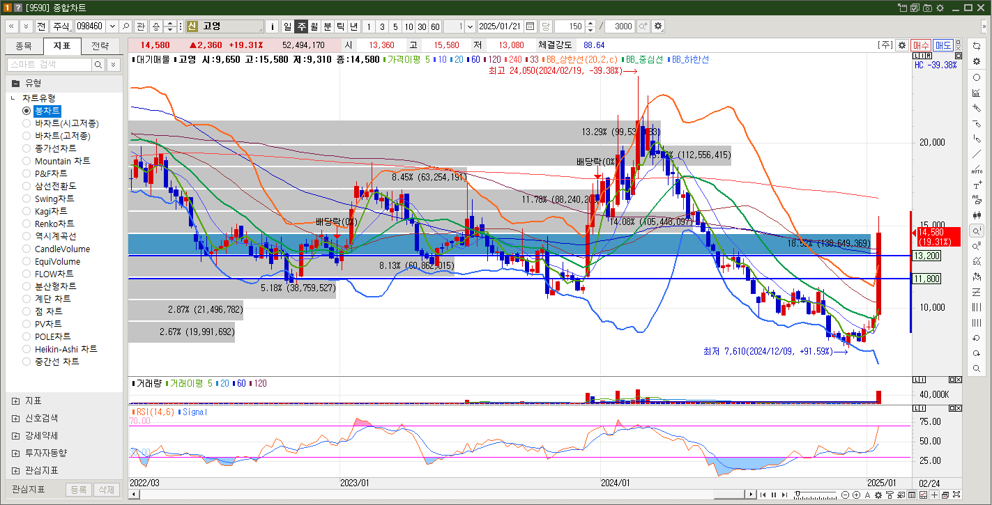The height and width of the screenshot is (505, 992).
Task: Toggle the crosshair cursor icon
Action: click(934, 495)
